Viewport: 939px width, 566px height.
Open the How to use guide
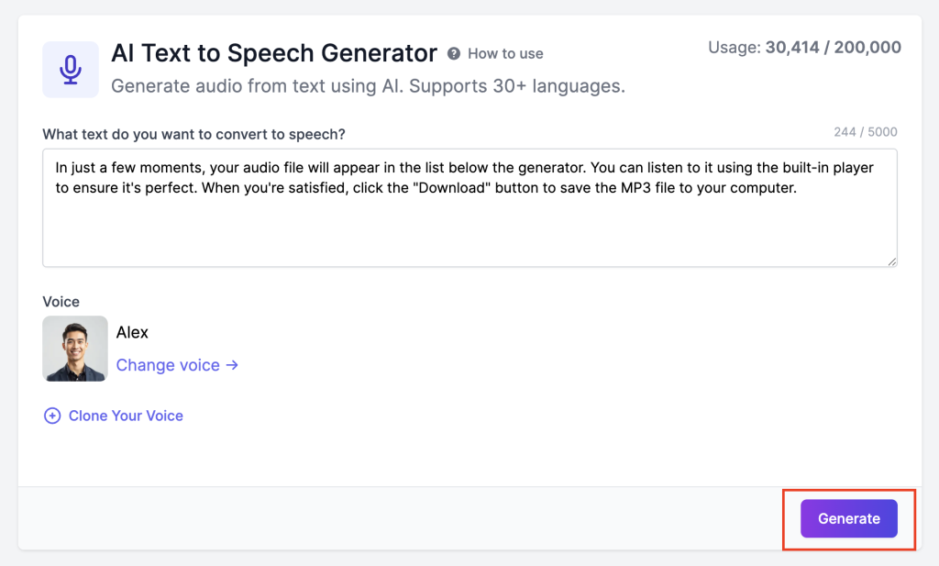(505, 54)
